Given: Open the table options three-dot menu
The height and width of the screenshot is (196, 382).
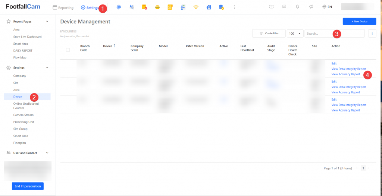Looking at the screenshot, I should tap(372, 34).
